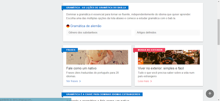Image resolution: width=220 pixels, height=101 pixels.
Task: Click the Fale como um nativo heading
Action: 81,68
